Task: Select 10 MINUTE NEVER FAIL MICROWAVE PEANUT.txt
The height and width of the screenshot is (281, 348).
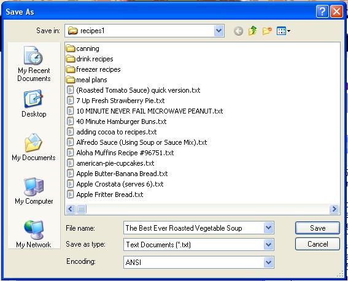Action: [x=145, y=111]
